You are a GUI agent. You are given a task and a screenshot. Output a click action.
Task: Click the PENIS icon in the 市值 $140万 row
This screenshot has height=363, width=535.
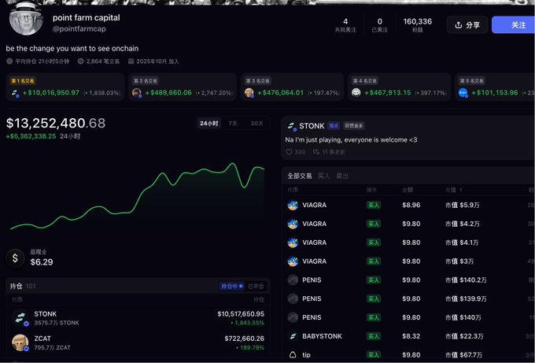pyautogui.click(x=293, y=317)
